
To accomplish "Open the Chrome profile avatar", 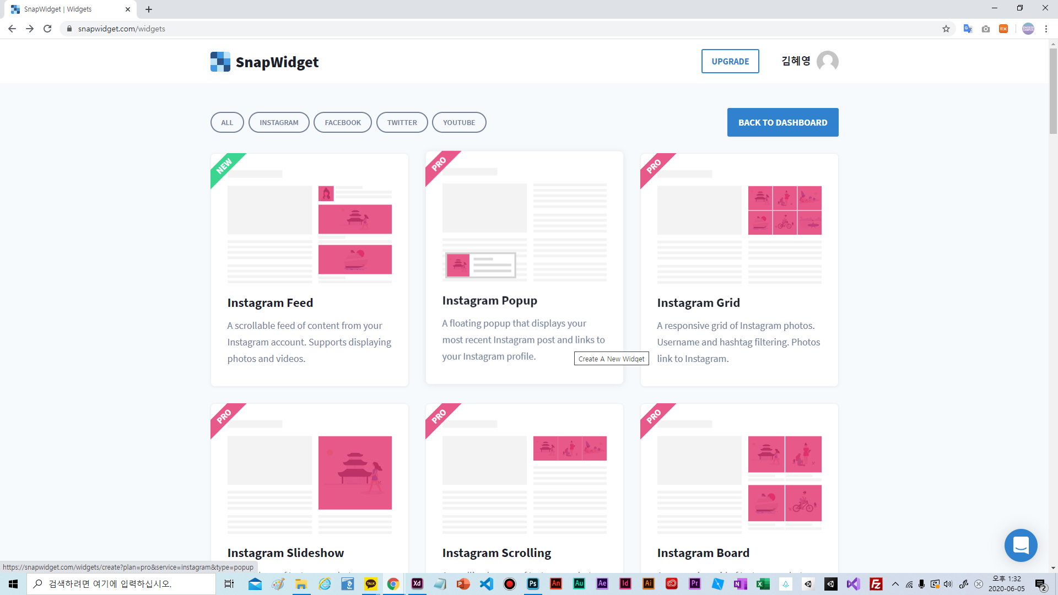I will point(1028,29).
